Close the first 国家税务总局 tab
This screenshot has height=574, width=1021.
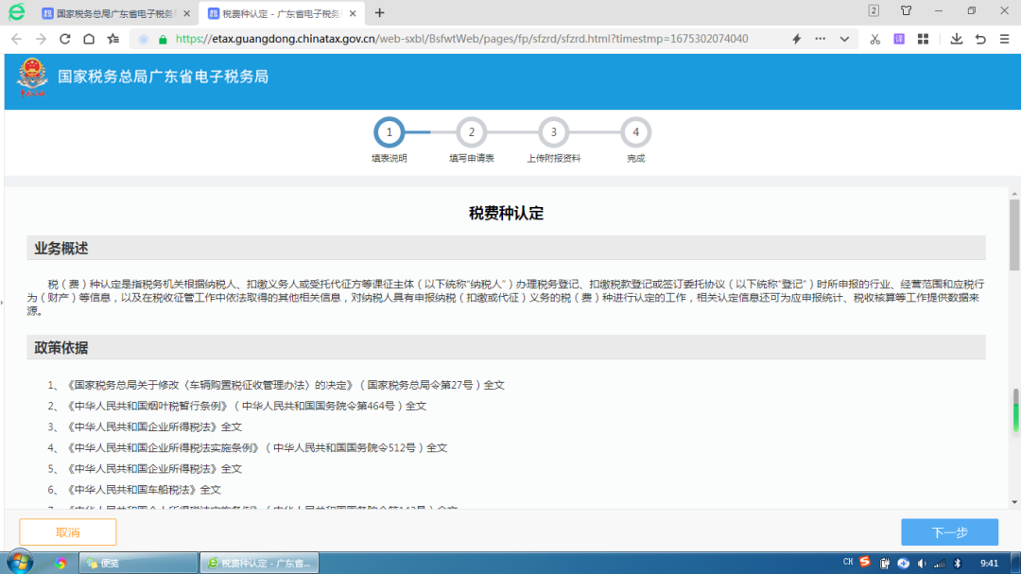(x=187, y=13)
